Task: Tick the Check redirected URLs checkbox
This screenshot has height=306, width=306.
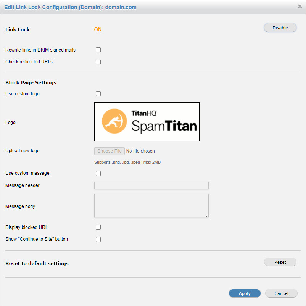Action: tap(98, 62)
